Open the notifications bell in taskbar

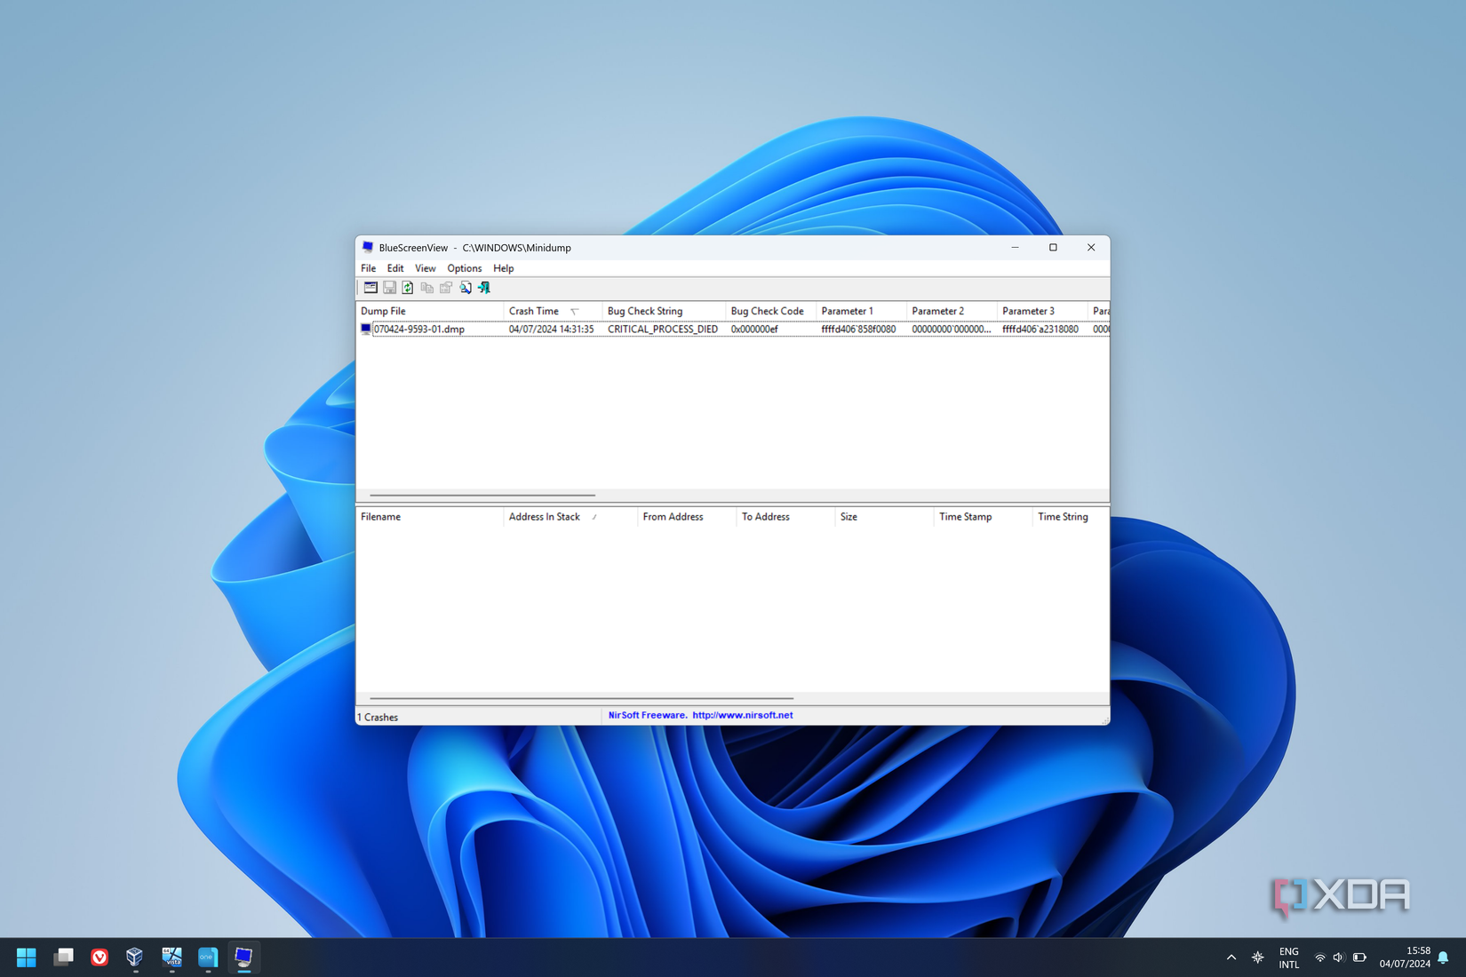click(1444, 957)
